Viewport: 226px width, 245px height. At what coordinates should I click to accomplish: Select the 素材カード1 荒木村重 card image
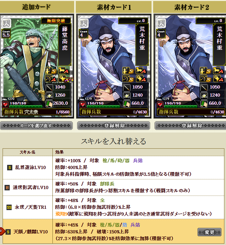pos(114,66)
